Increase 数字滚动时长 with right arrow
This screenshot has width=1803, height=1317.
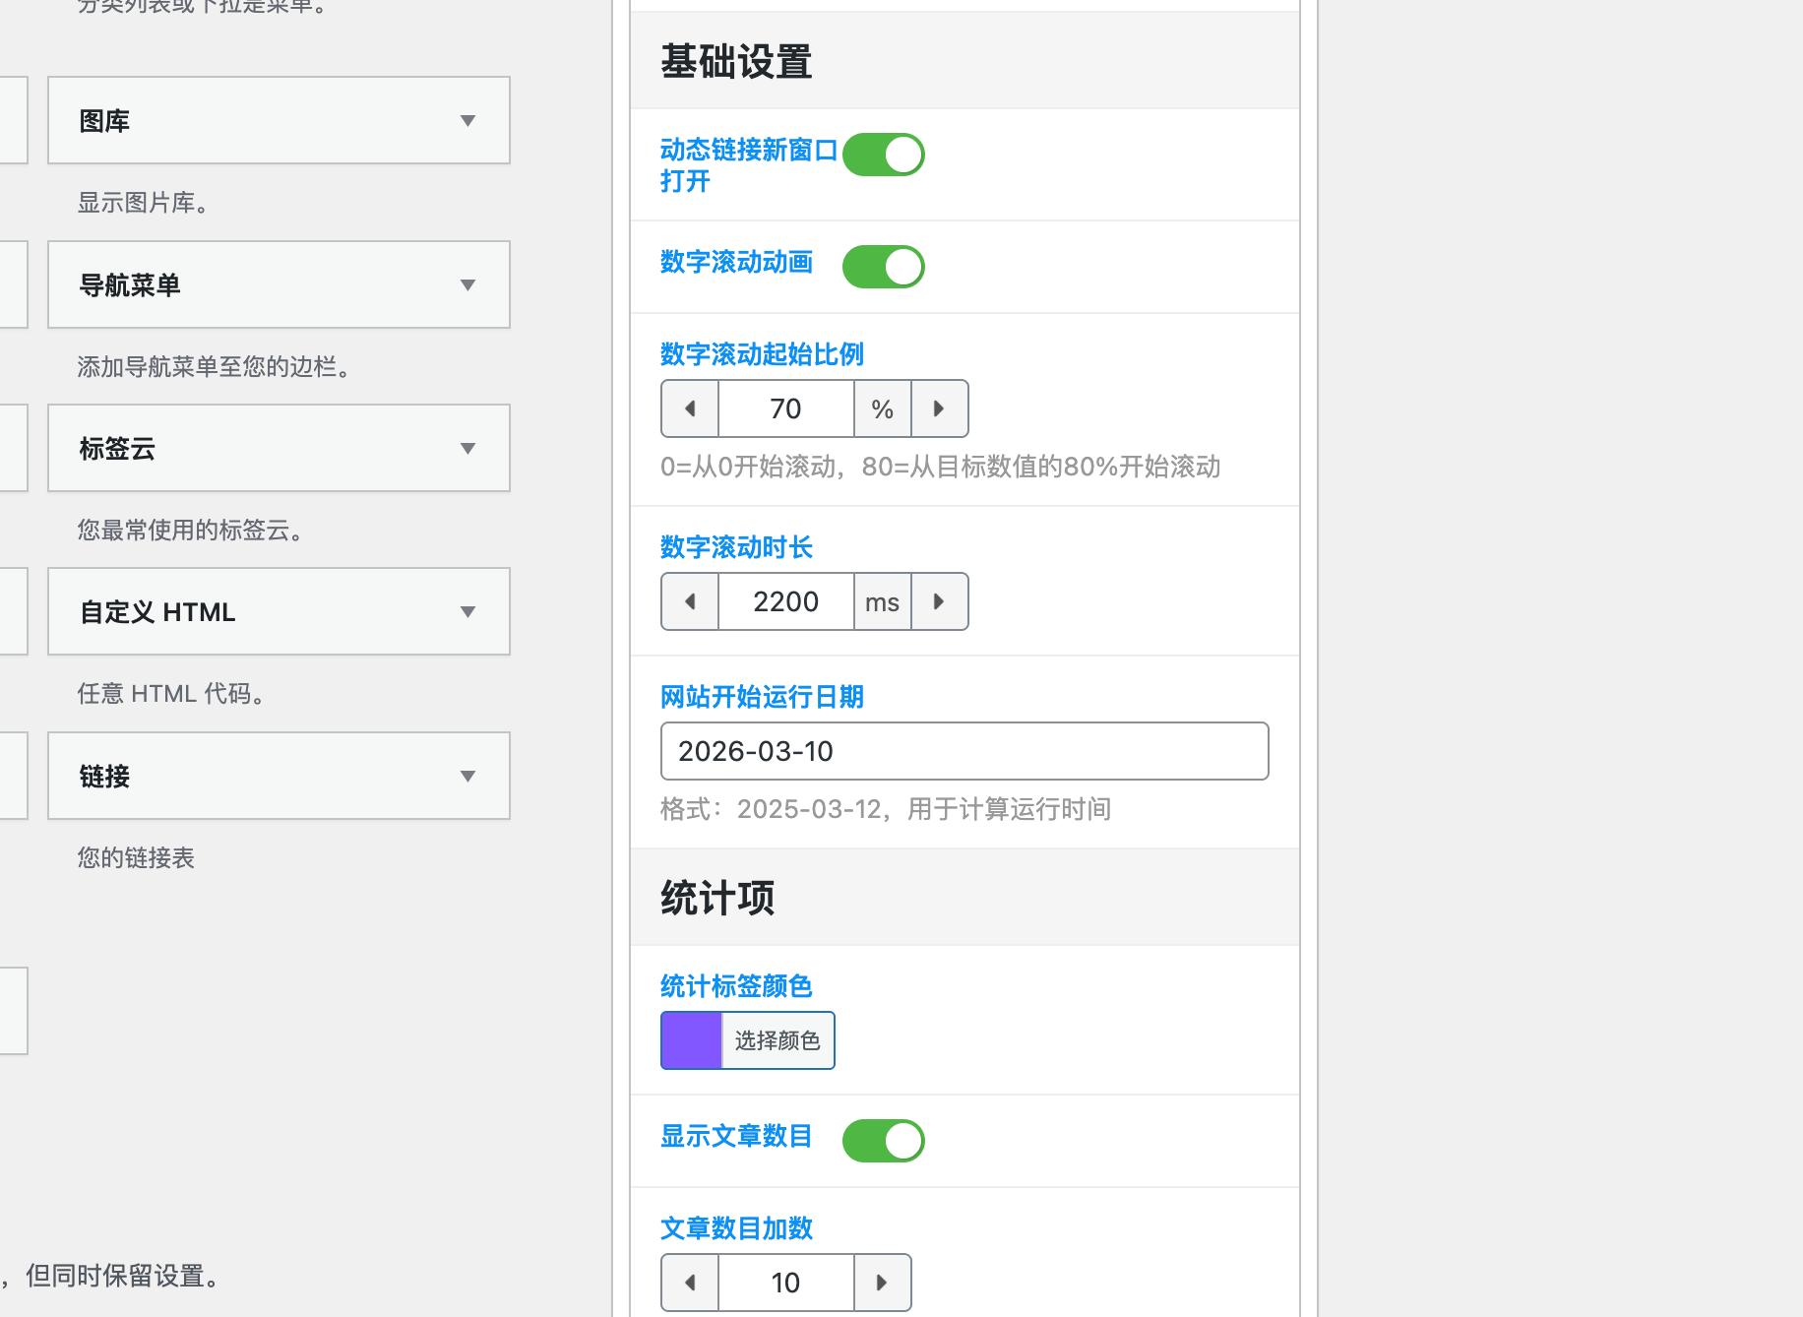point(940,601)
